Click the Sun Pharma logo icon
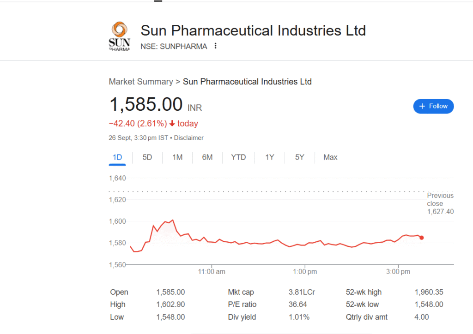 coord(119,36)
